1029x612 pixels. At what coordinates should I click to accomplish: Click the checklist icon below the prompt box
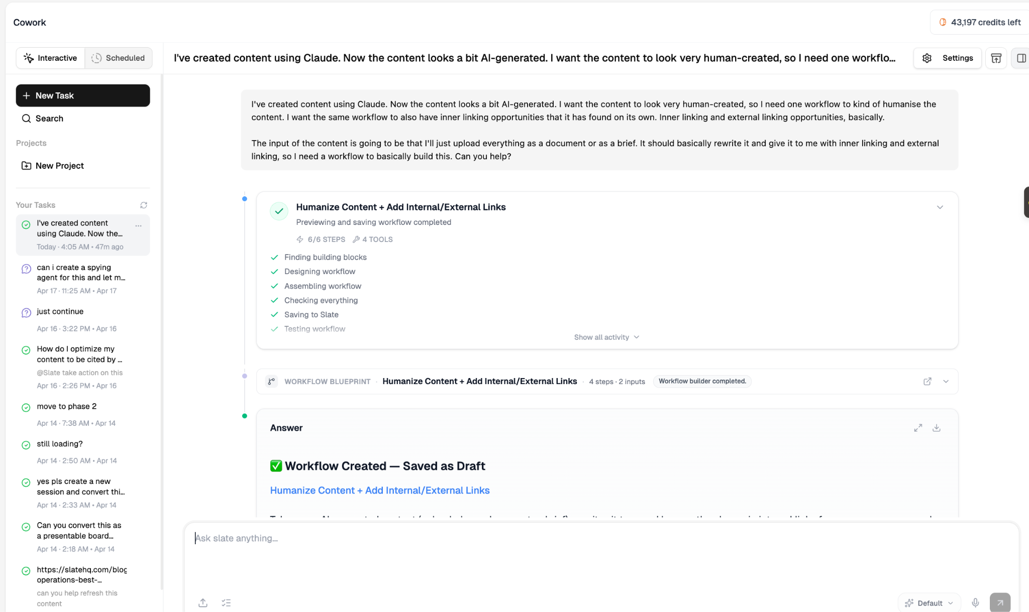pos(226,602)
